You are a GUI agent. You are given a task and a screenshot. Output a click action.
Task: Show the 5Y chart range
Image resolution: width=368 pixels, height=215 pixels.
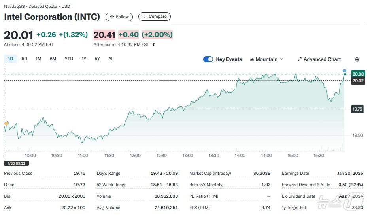(x=97, y=59)
